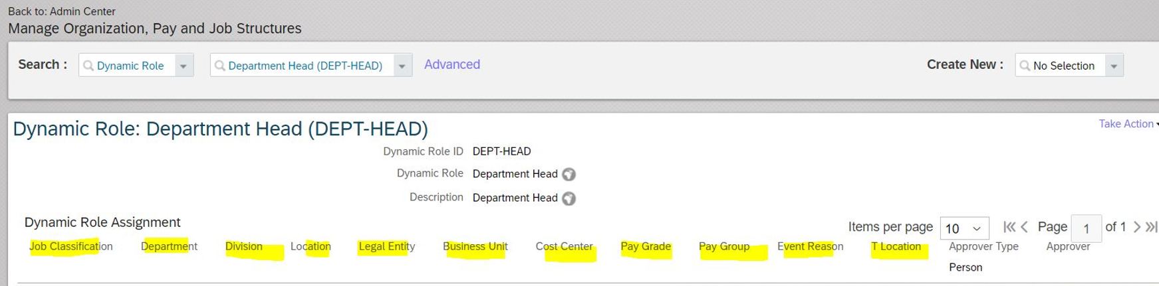Open the Dynamic Role search type dropdown arrow
The width and height of the screenshot is (1159, 286).
(184, 66)
